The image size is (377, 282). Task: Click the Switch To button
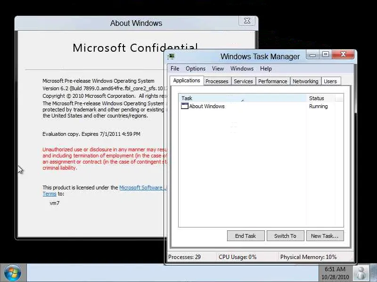[x=285, y=236]
